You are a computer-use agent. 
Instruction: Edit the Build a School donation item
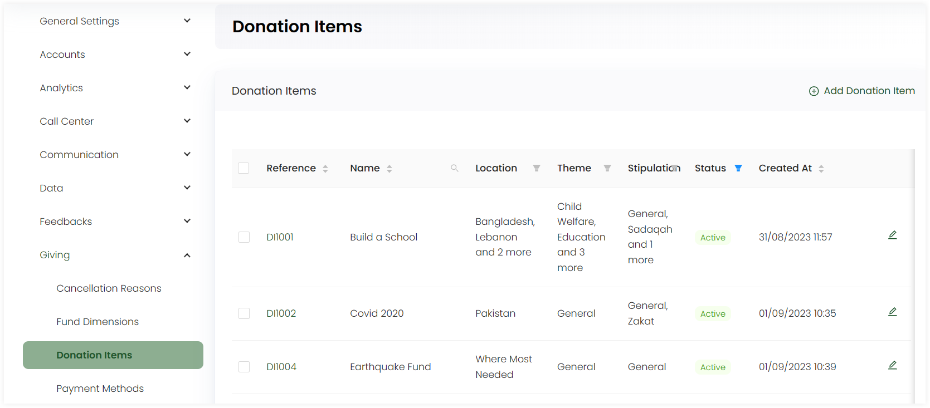coord(892,235)
